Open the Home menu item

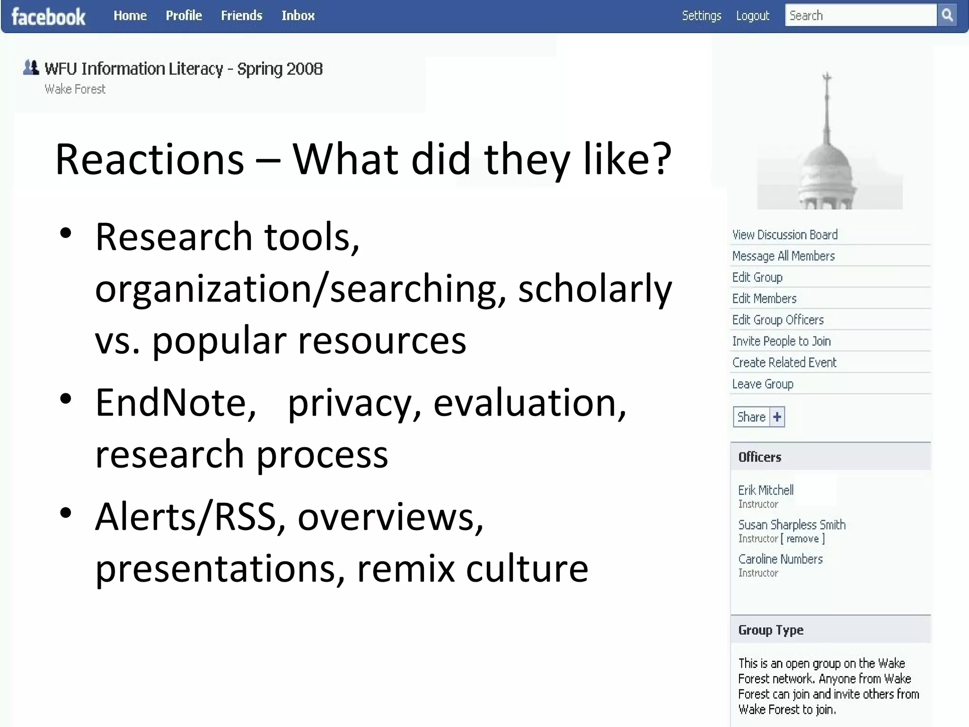click(130, 16)
